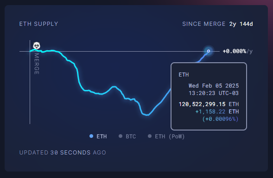Toggle the BTC series legend item
Viewport: 273px width, 178px height.
127,136
